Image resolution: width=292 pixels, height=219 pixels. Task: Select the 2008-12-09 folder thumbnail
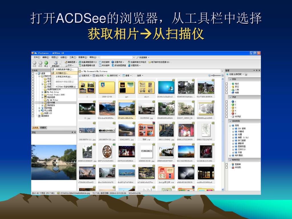pyautogui.click(x=107, y=89)
